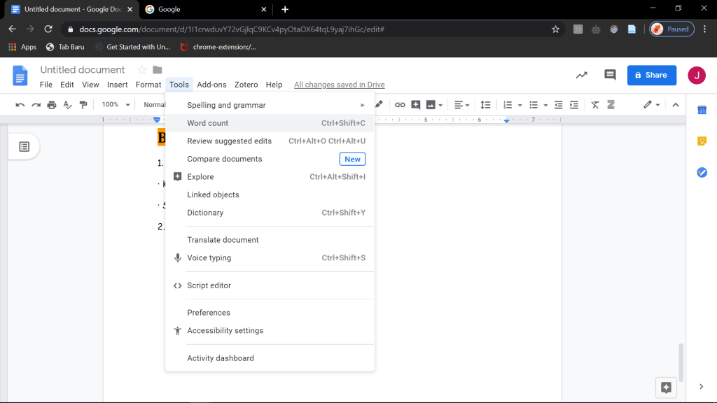Open Google Calendar in side panel

(702, 110)
